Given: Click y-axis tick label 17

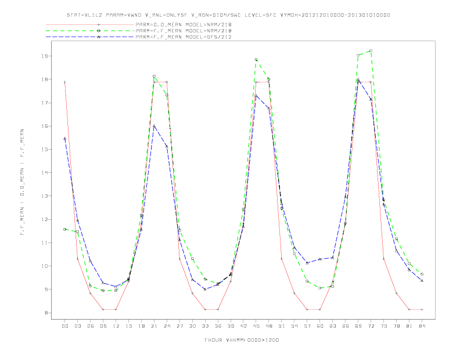Looking at the screenshot, I should [45, 103].
